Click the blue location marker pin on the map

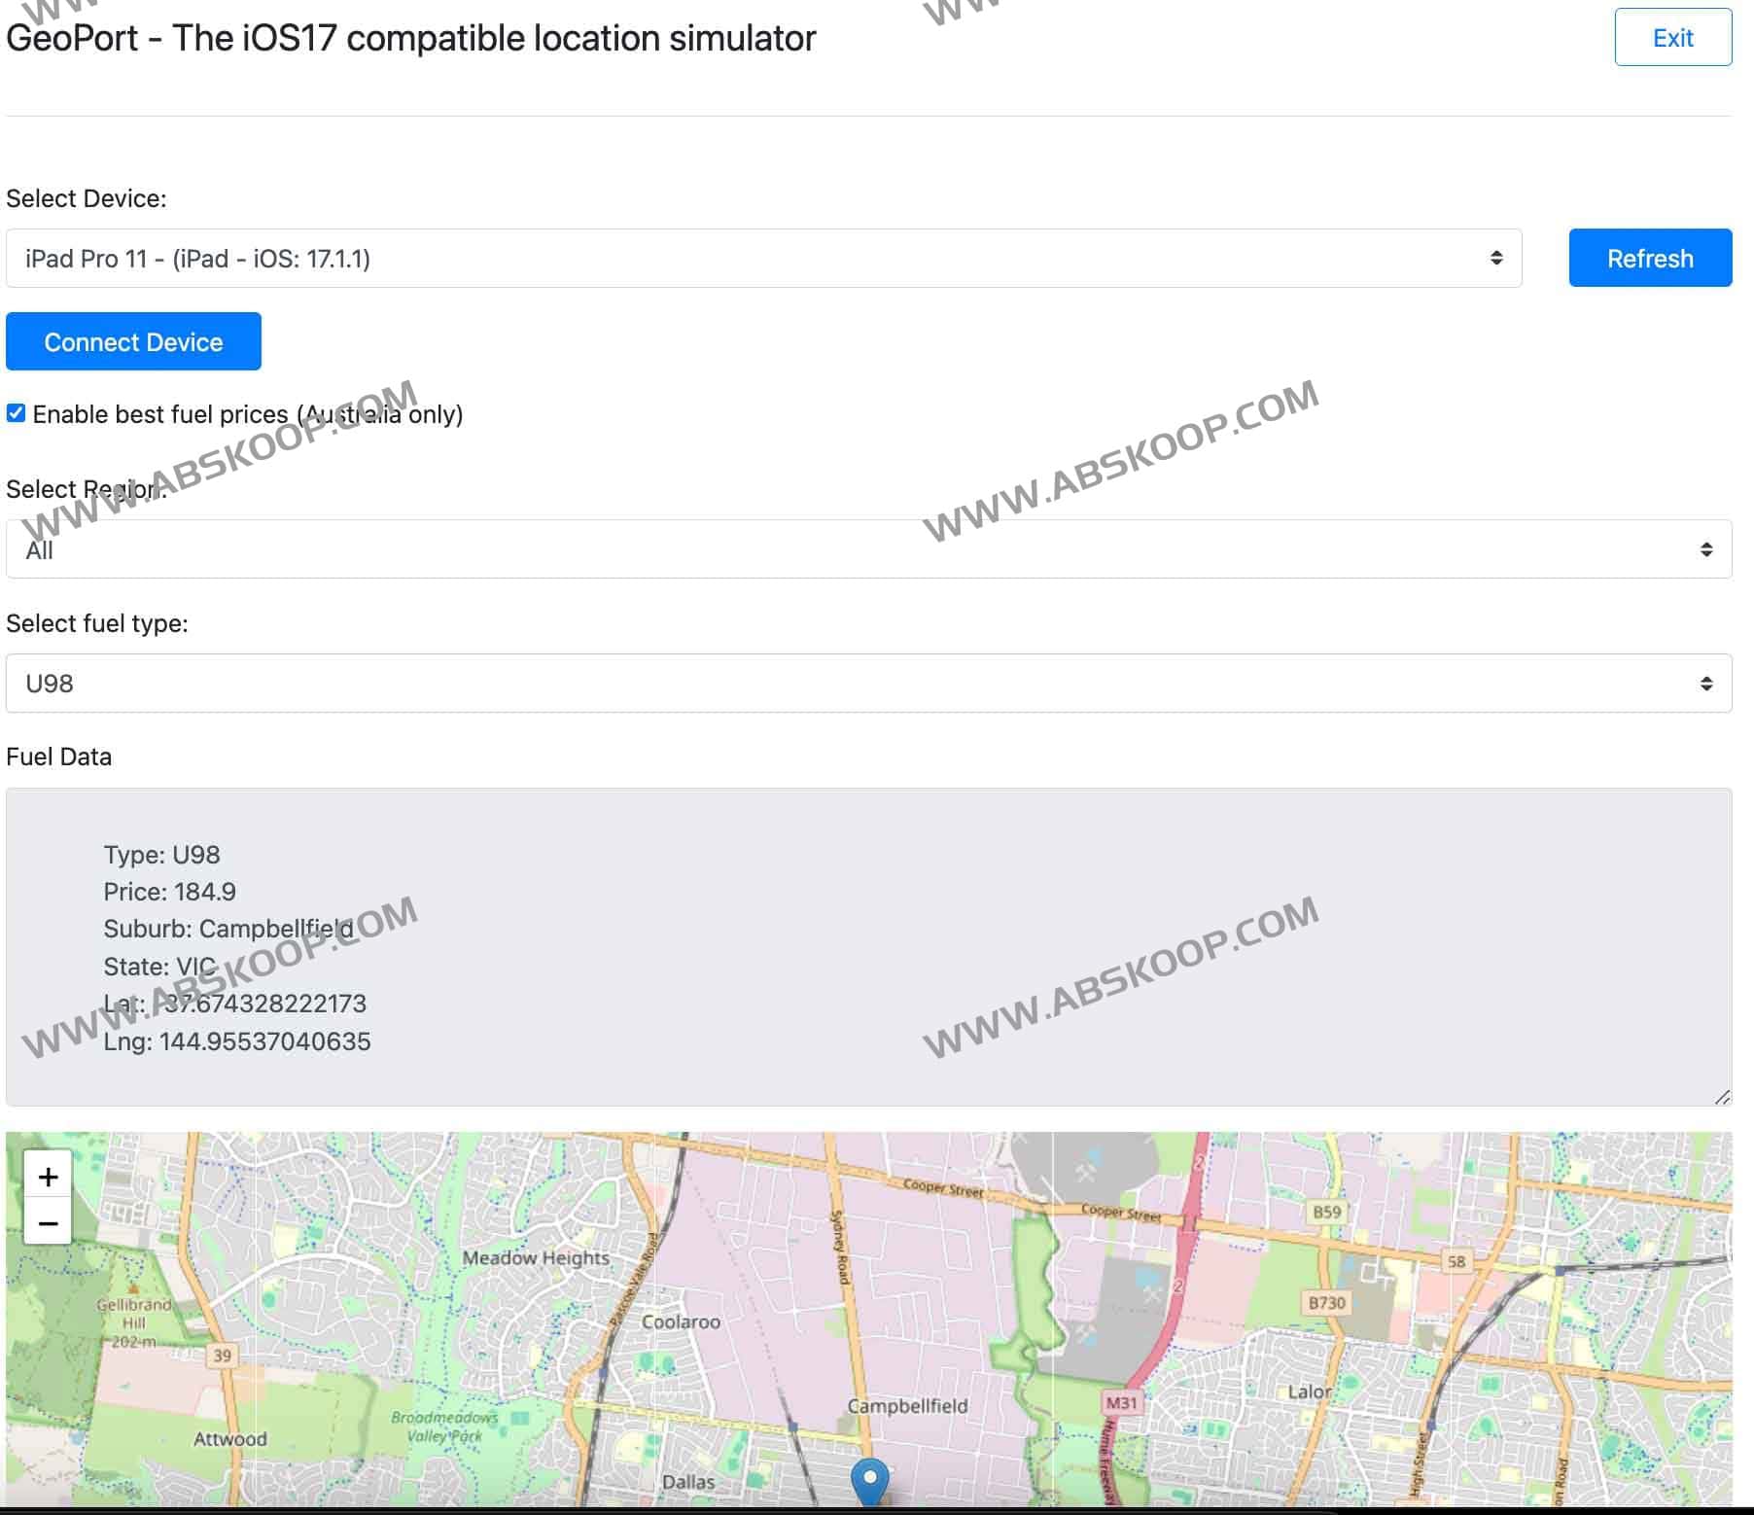coord(868,1483)
